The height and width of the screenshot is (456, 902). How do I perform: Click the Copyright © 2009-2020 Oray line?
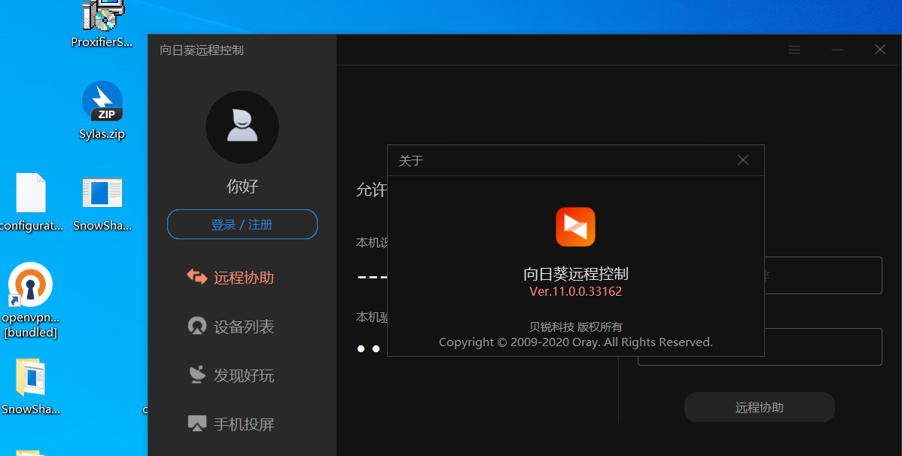575,342
